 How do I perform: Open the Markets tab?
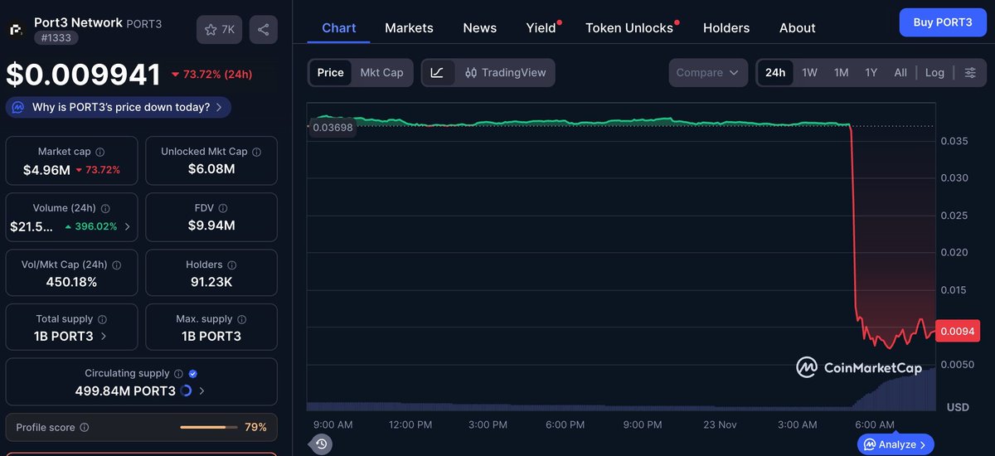[409, 27]
